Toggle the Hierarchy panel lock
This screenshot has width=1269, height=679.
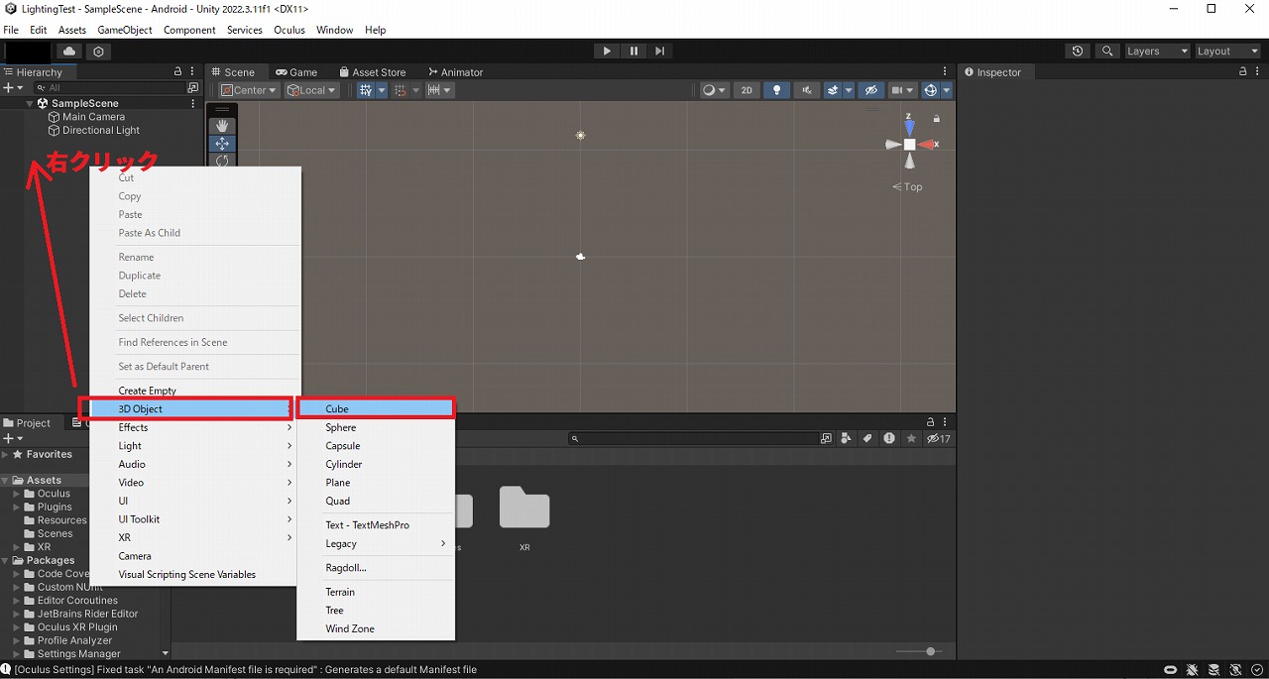pyautogui.click(x=178, y=72)
